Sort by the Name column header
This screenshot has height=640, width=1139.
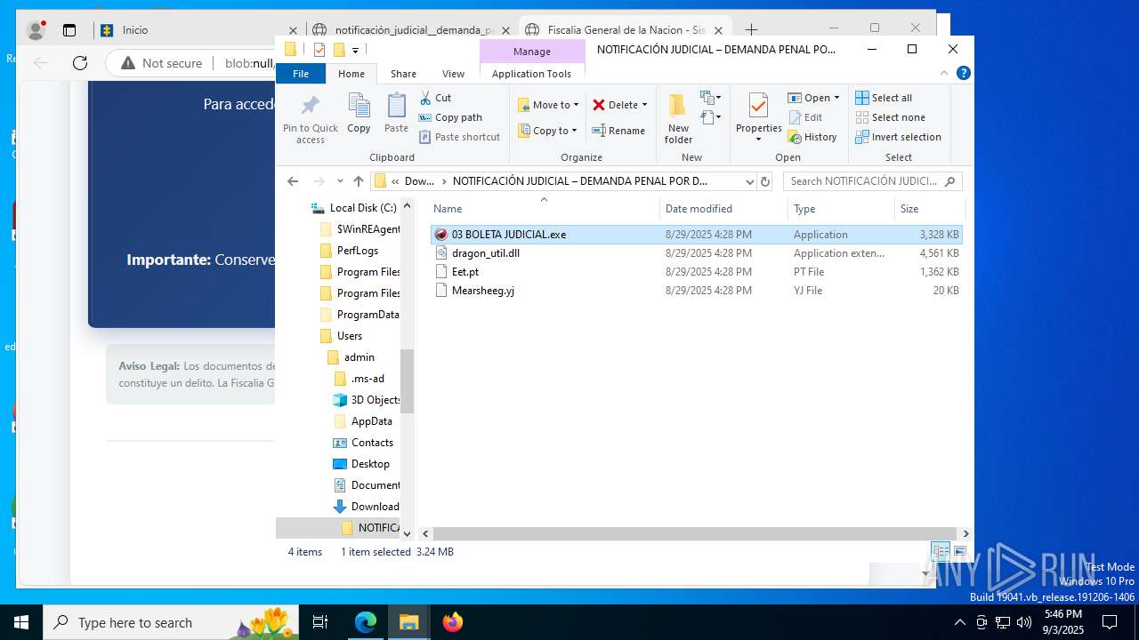(545, 209)
